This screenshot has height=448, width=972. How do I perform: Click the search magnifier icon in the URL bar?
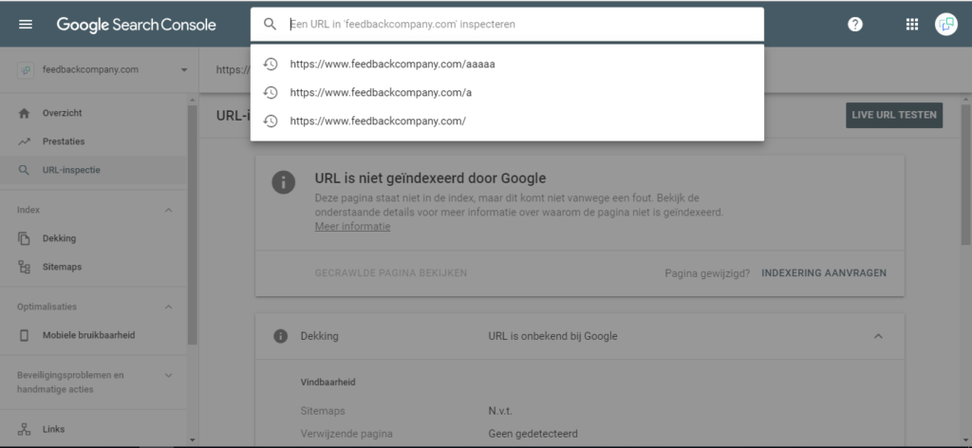271,25
